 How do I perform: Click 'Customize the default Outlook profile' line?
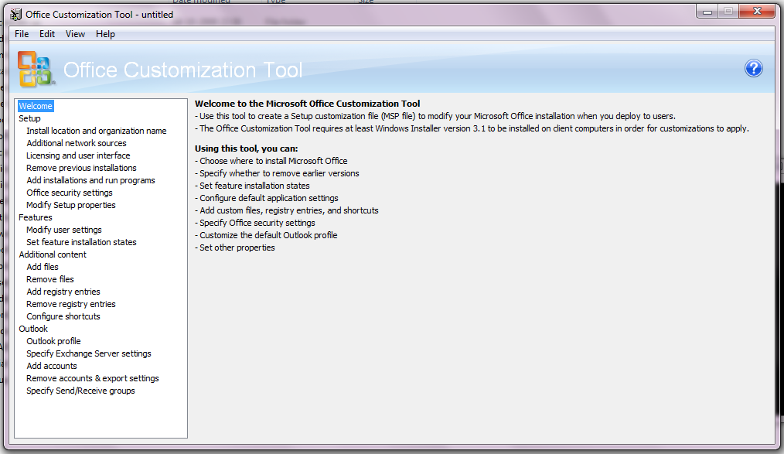point(266,235)
